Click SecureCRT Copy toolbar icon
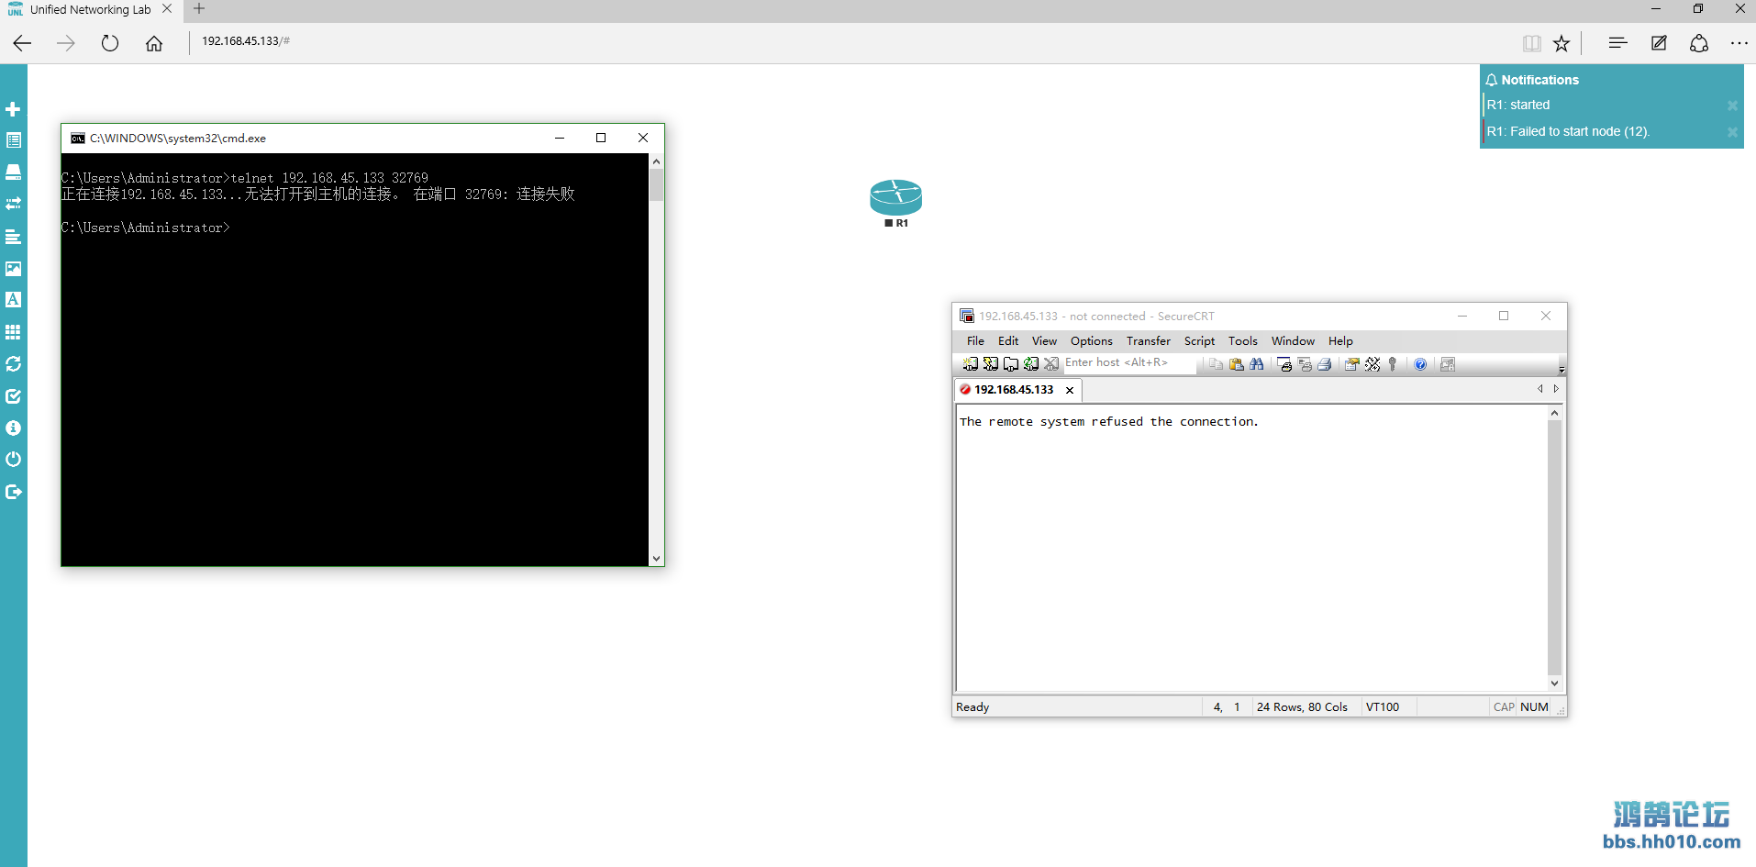 [x=1217, y=364]
